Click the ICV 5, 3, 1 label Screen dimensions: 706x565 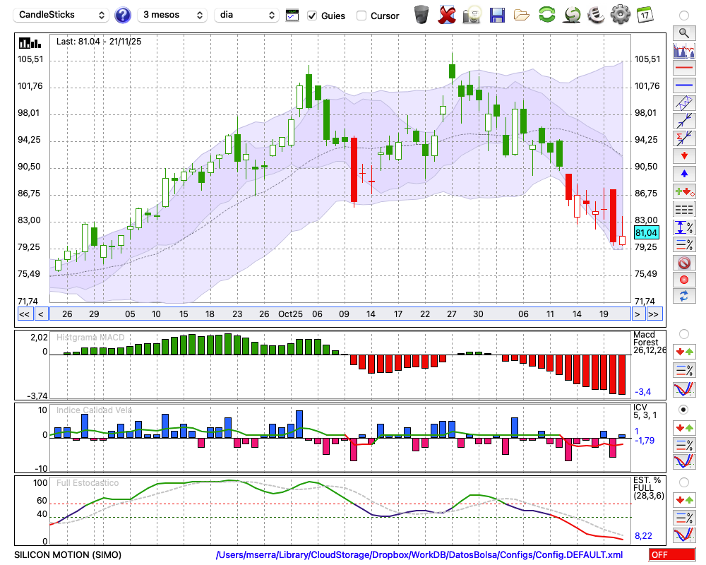[x=645, y=411]
